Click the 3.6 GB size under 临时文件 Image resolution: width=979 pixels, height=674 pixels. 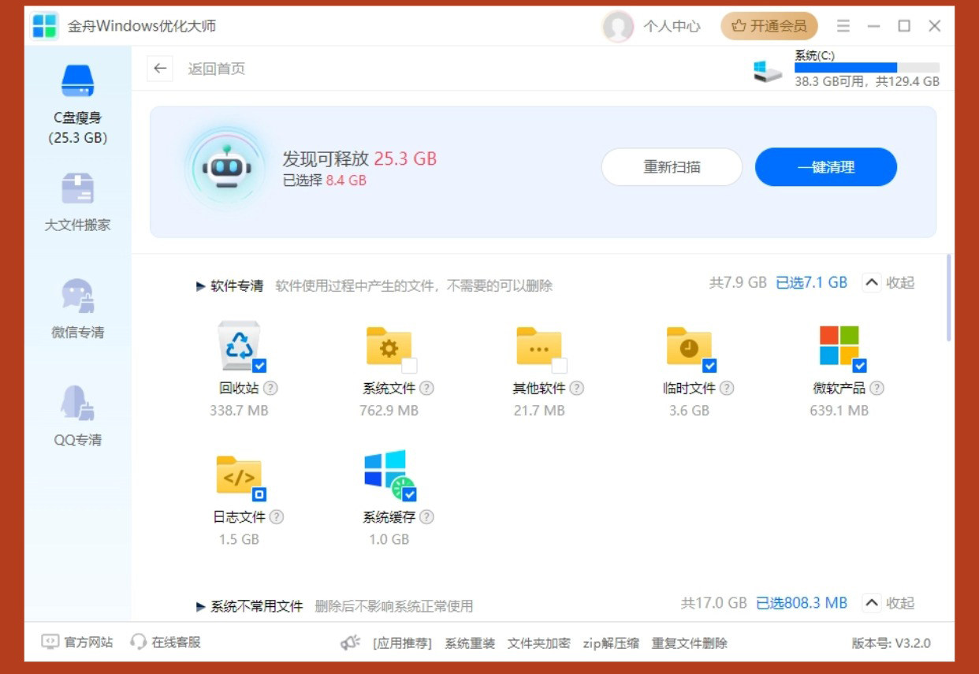point(689,411)
